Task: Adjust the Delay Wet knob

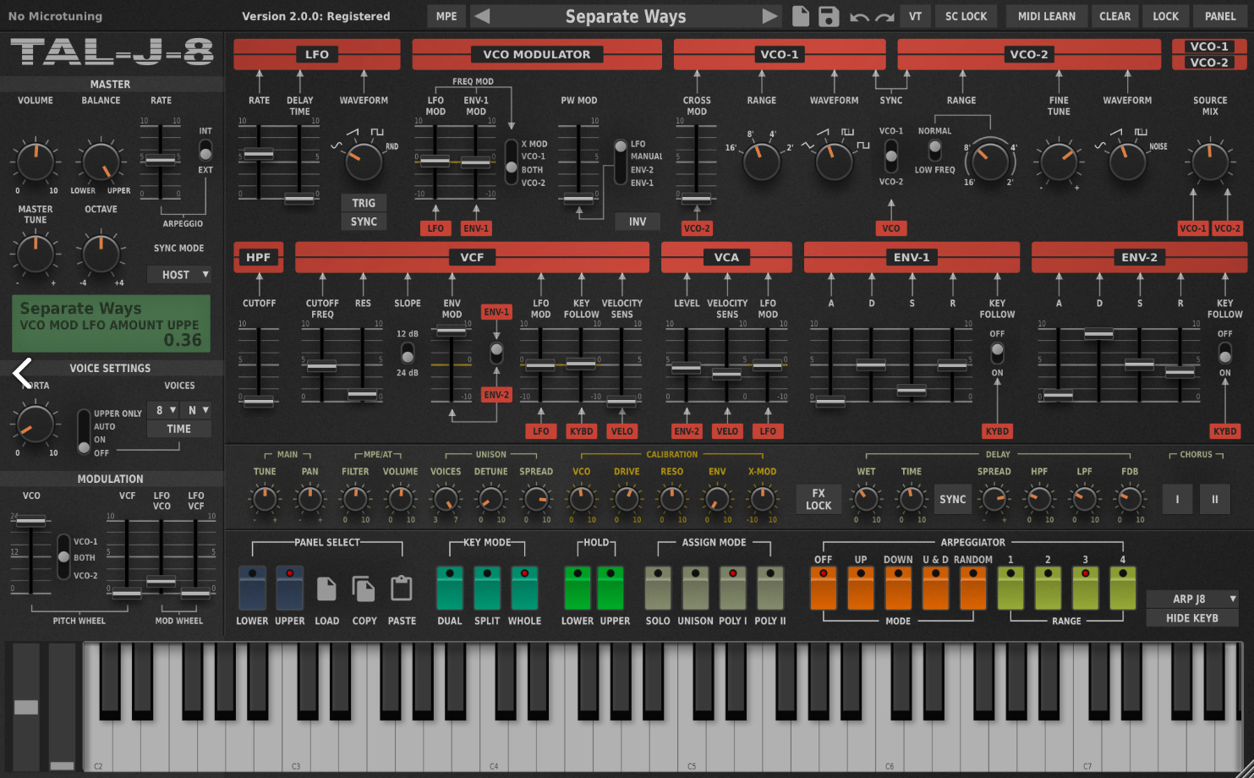Action: (866, 499)
